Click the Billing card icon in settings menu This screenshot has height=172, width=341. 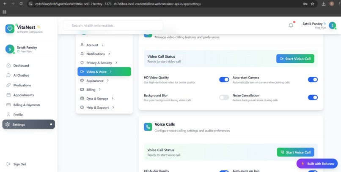[82, 89]
